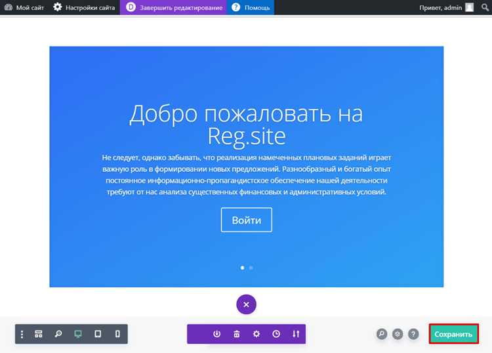Select tablet preview mode

[x=98, y=334]
